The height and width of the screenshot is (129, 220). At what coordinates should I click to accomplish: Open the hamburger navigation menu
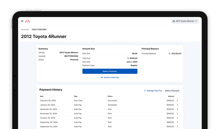22,21
